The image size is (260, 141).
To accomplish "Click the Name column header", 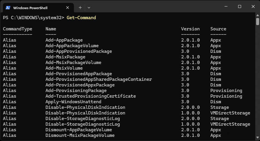I will (51, 29).
